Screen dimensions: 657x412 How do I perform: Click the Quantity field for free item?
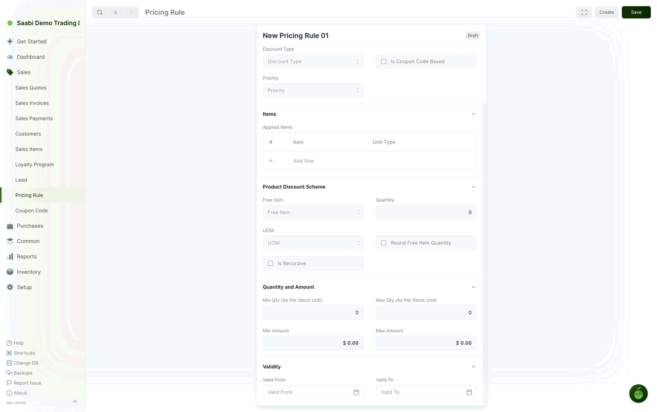tap(426, 213)
